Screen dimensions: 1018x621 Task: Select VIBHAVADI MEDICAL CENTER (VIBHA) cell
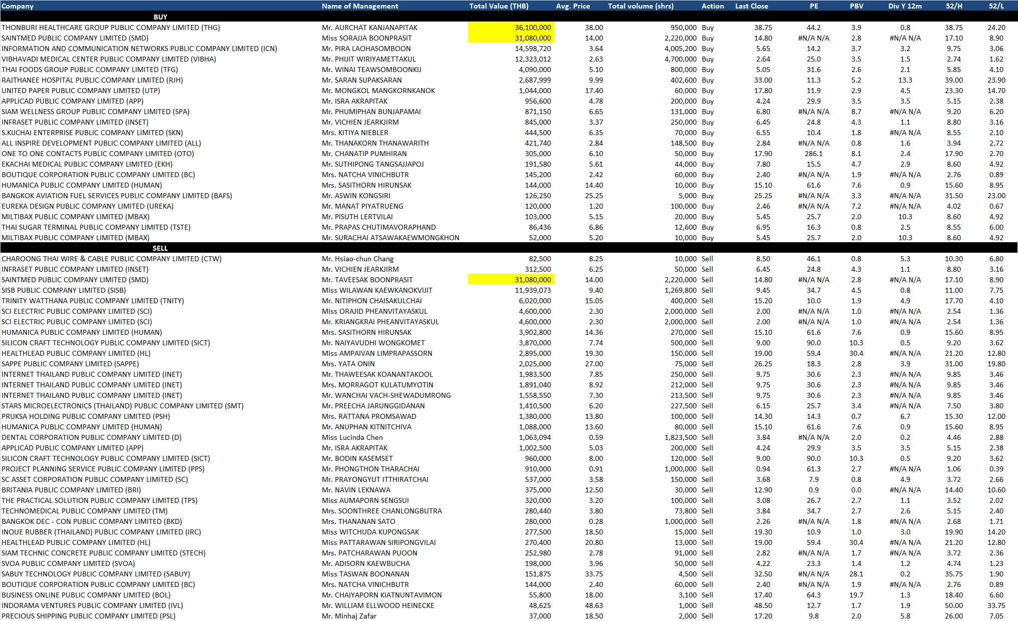tap(109, 59)
